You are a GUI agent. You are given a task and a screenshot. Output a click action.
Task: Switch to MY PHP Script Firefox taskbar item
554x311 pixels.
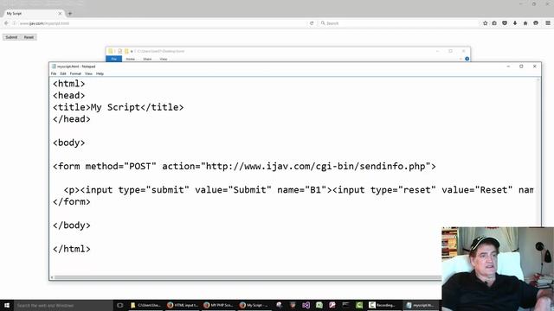(219, 305)
